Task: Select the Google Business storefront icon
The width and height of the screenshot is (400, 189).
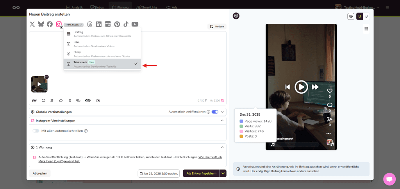Action: [x=108, y=24]
